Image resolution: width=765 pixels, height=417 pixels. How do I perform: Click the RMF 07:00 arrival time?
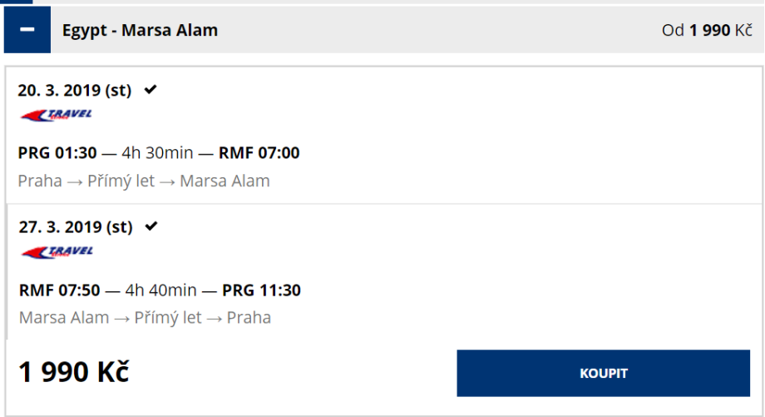coord(259,153)
